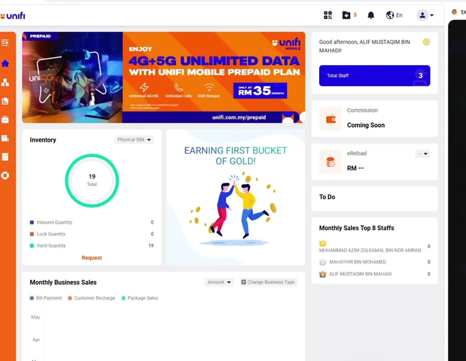This screenshot has height=361, width=466.
Task: Click the Earning First Bucket of Gold card
Action: (x=236, y=197)
